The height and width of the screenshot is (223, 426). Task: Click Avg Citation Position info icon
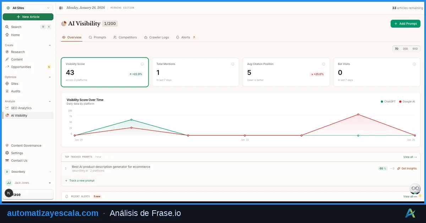[323, 64]
